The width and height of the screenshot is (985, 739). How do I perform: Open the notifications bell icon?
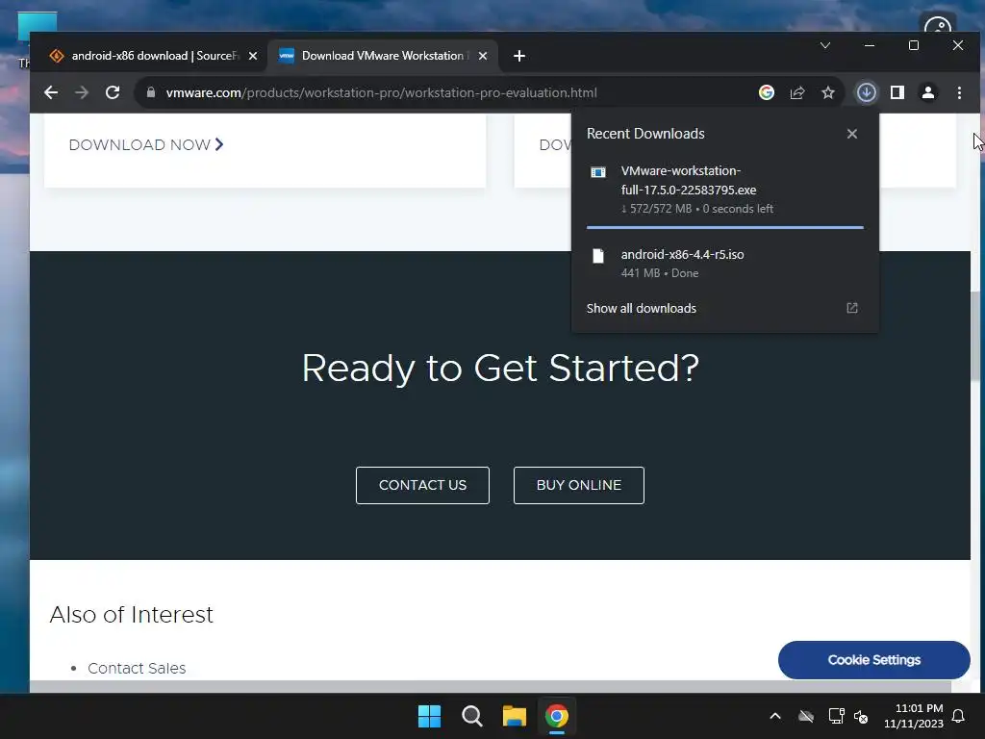pos(959,716)
